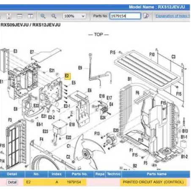Click the E24 part label in diagram
This screenshot has height=191, width=191.
(x=103, y=117)
